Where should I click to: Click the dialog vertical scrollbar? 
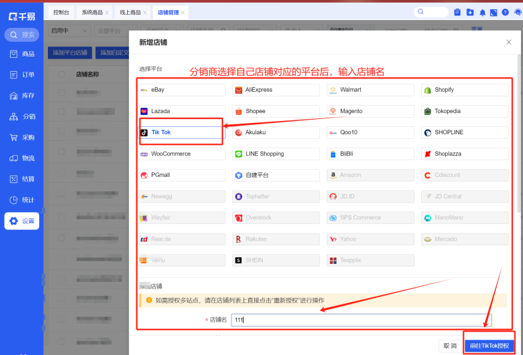pyautogui.click(x=518, y=134)
